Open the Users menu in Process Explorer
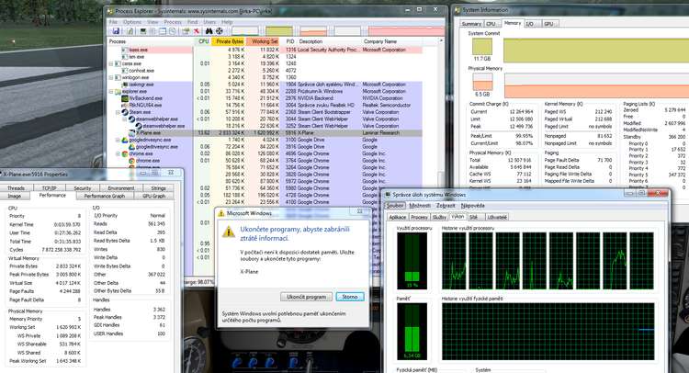This screenshot has height=373, width=689. click(x=209, y=21)
